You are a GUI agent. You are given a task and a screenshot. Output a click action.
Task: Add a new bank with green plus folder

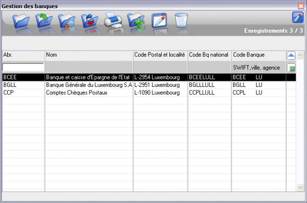[x=136, y=21]
